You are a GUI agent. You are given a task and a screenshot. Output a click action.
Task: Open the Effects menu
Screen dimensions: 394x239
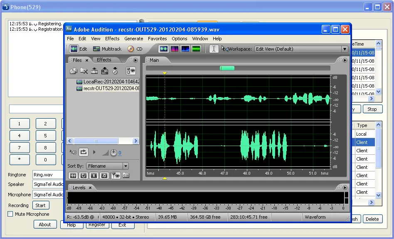pyautogui.click(x=112, y=39)
